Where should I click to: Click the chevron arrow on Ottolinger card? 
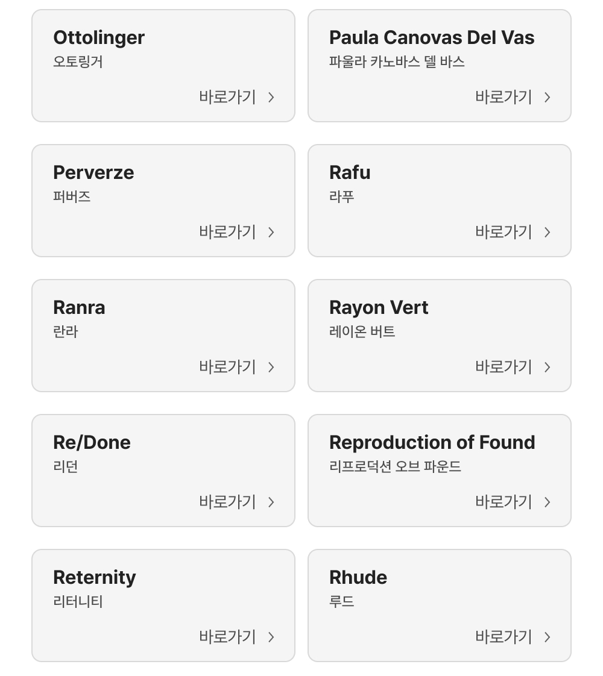271,98
